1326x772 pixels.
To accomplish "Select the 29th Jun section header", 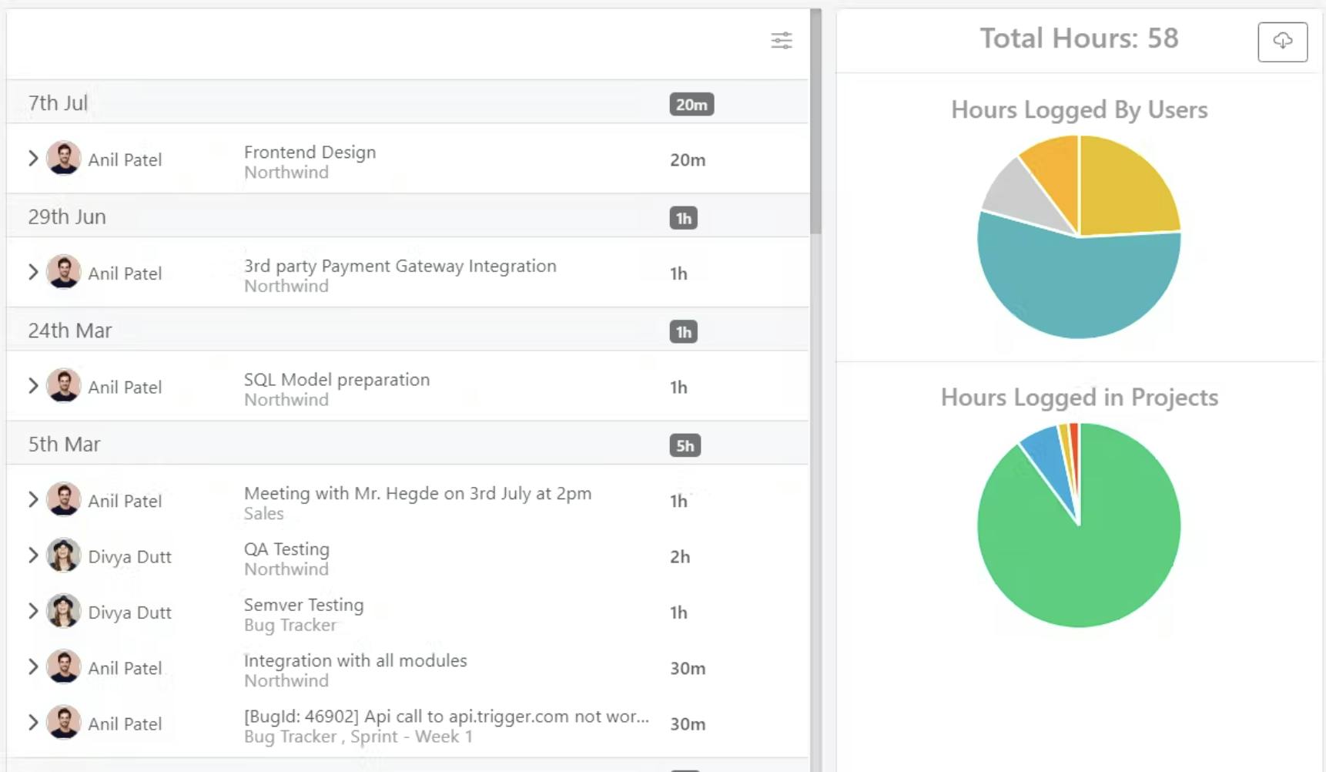I will pos(67,216).
